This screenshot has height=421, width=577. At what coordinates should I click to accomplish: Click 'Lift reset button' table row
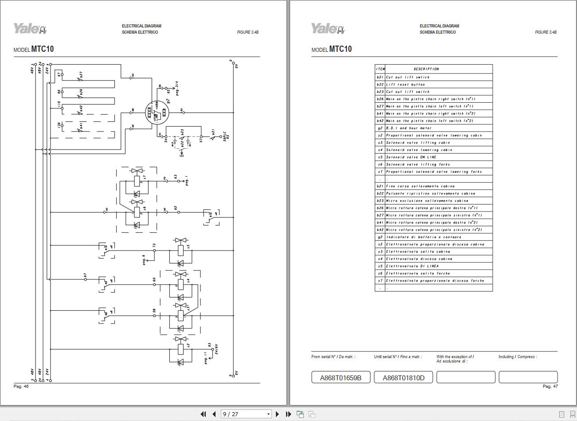point(434,84)
